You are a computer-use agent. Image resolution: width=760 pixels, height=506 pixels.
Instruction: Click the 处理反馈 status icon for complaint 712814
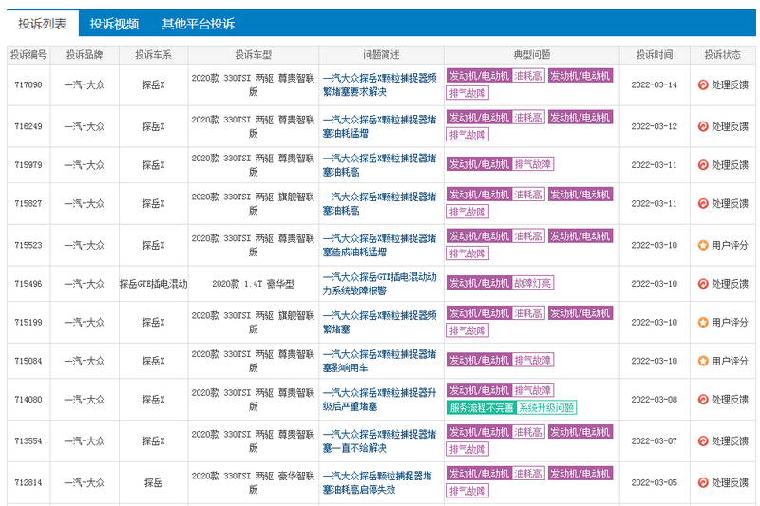(x=703, y=483)
